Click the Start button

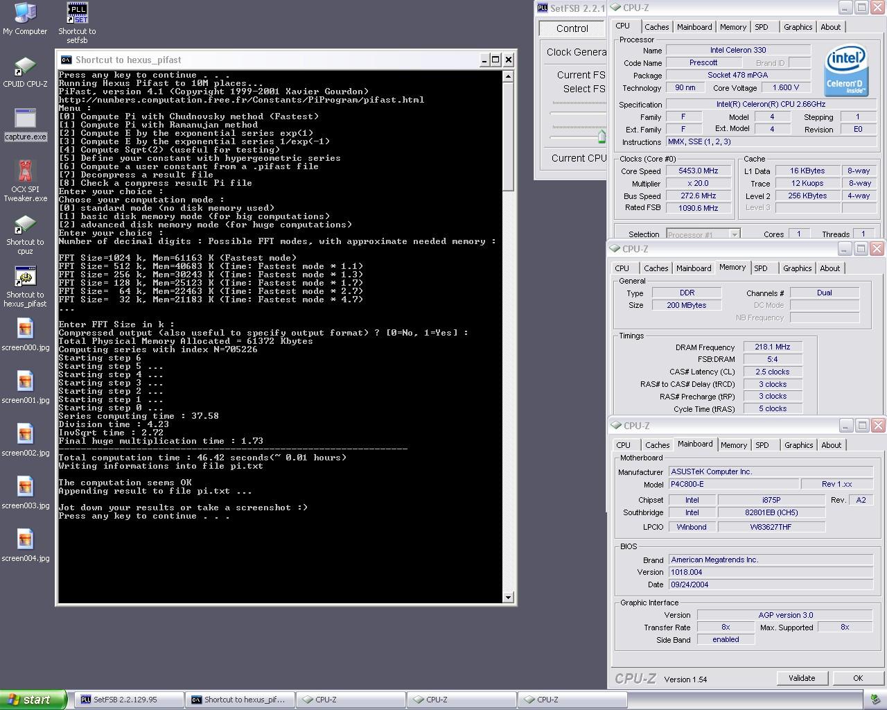33,700
